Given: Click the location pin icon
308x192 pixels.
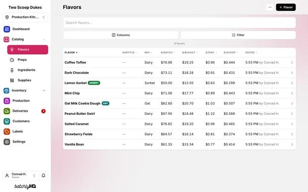Looking at the screenshot, I should tap(7, 17).
